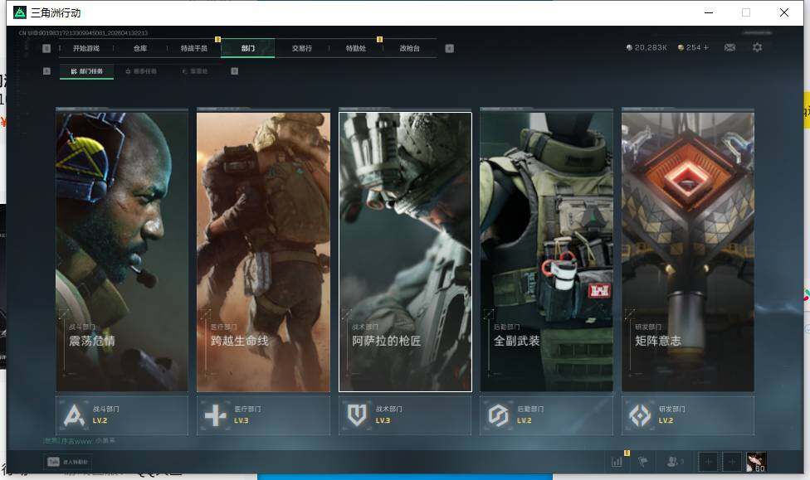Open the 阿萨拉的枪匠 mission card
Image resolution: width=810 pixels, height=480 pixels.
click(x=405, y=251)
